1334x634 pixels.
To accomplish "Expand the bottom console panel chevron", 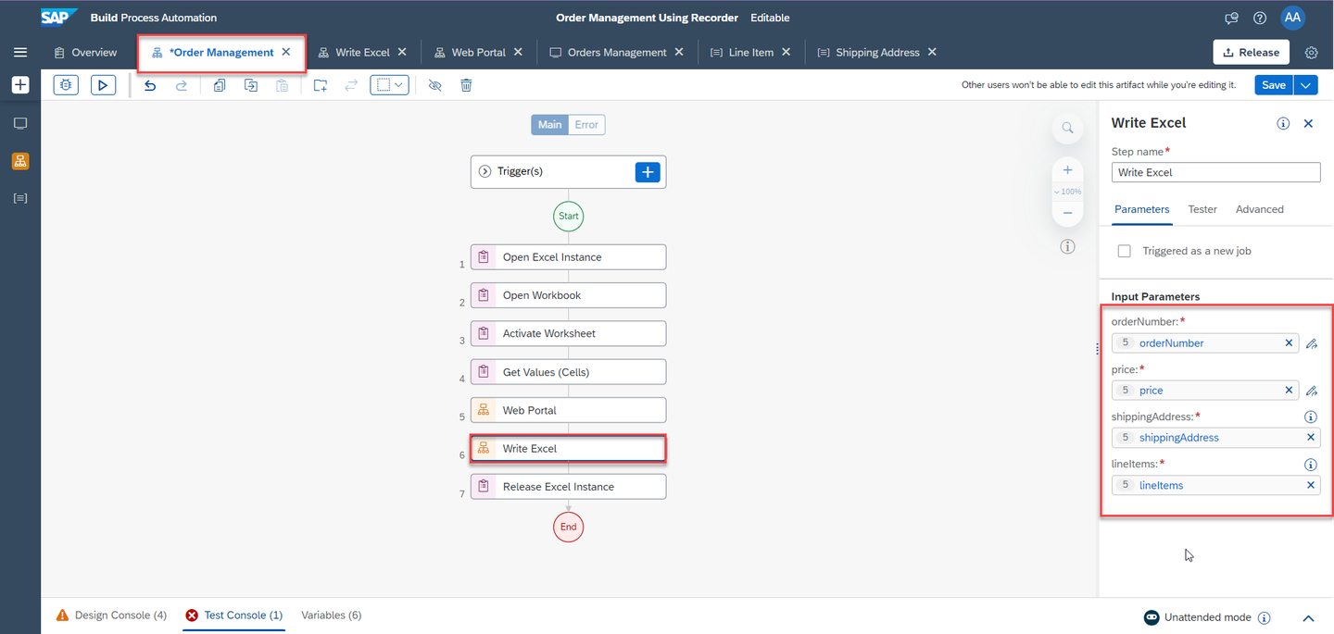I will tap(1309, 618).
